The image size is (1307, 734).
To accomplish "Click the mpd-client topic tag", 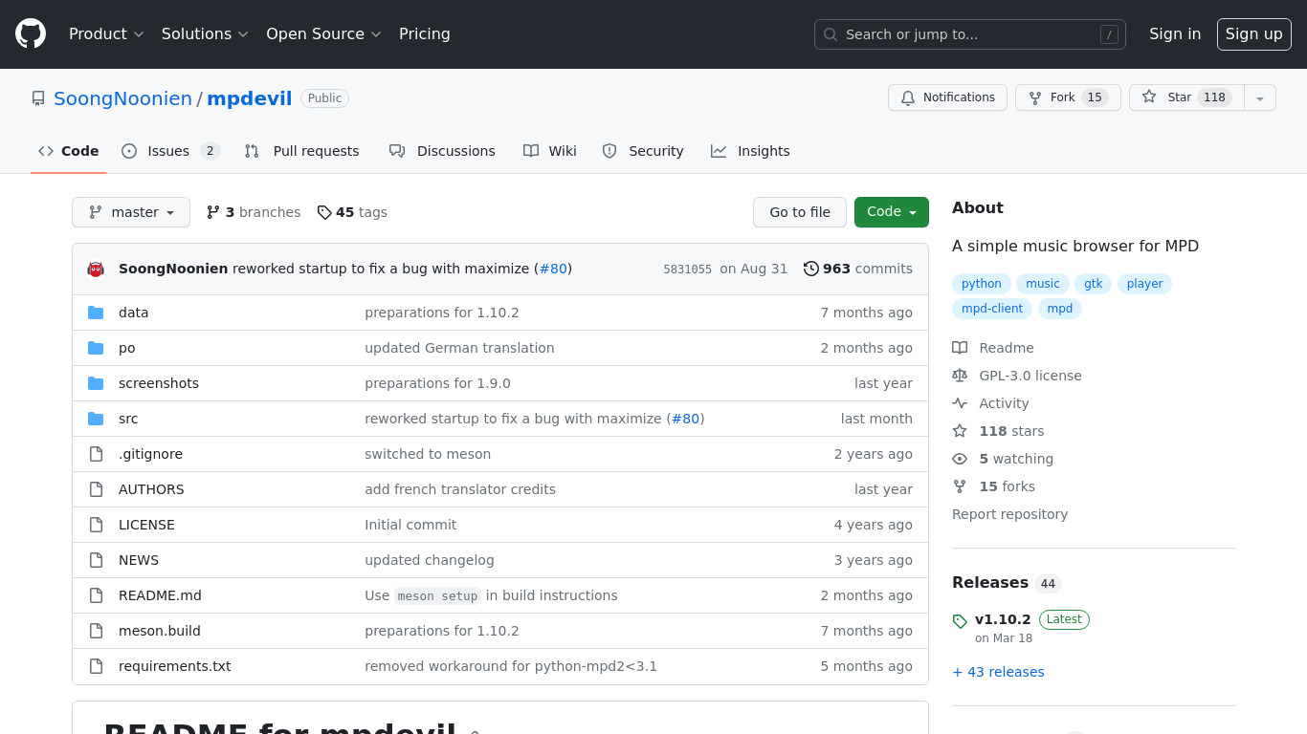I will tap(992, 309).
